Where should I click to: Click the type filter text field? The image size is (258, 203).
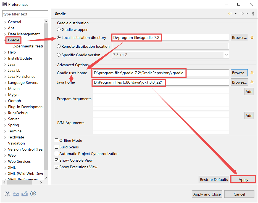25,14
